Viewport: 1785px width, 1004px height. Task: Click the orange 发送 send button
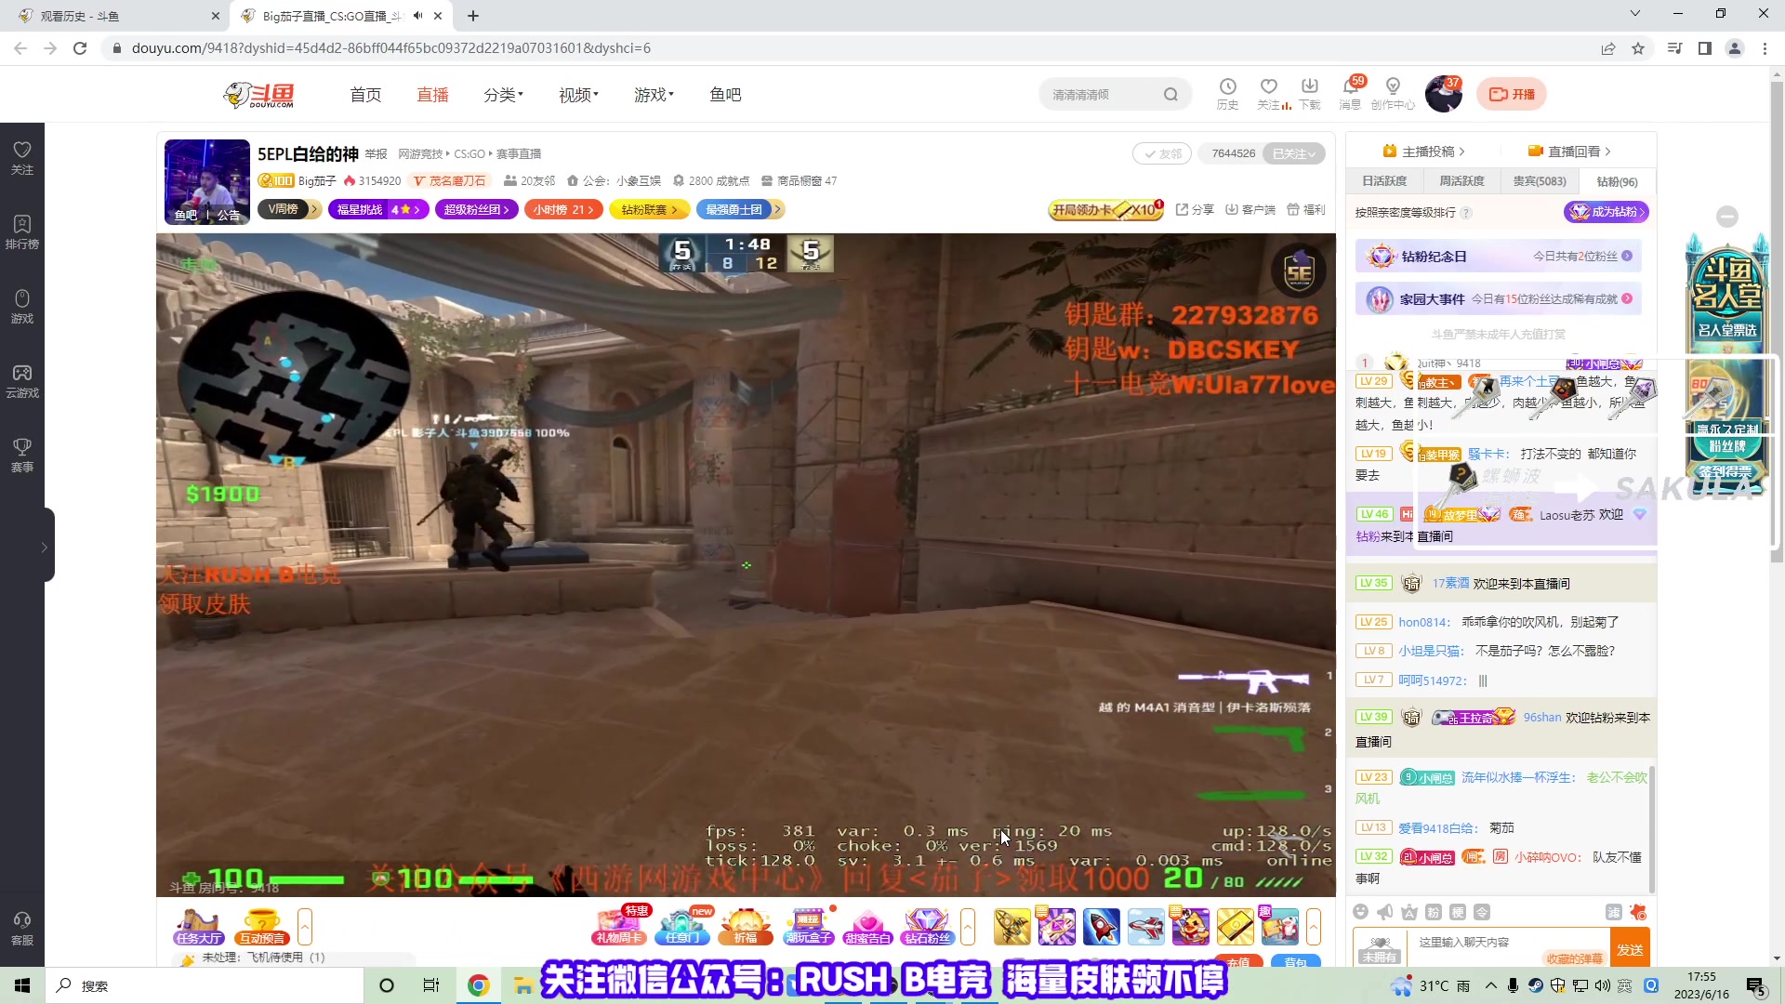[x=1630, y=948]
